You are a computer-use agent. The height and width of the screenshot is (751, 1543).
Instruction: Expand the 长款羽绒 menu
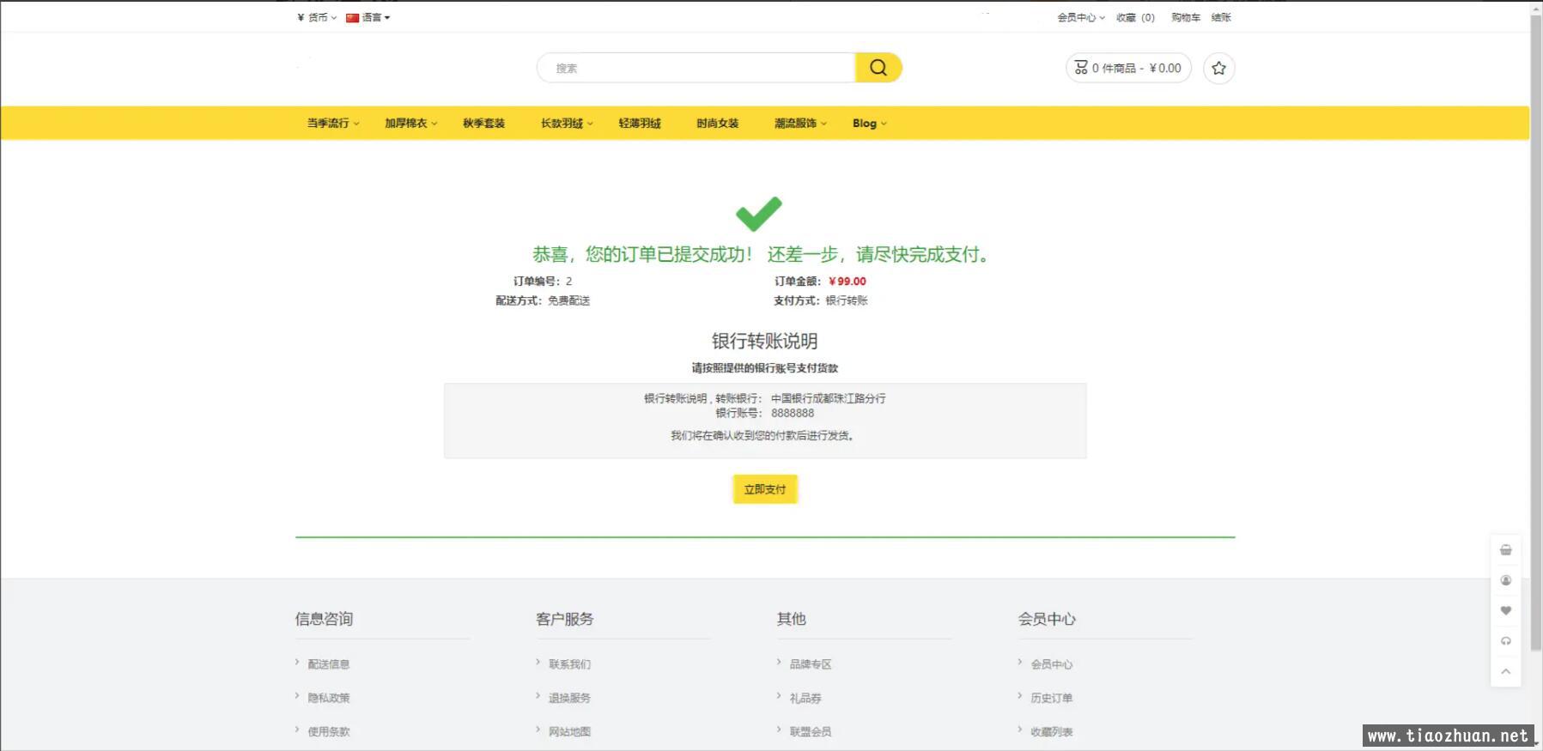[x=567, y=124]
